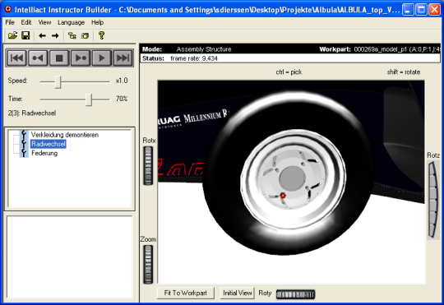Click the Zoom wheel control
This screenshot has width=444, height=305.
coord(148,265)
